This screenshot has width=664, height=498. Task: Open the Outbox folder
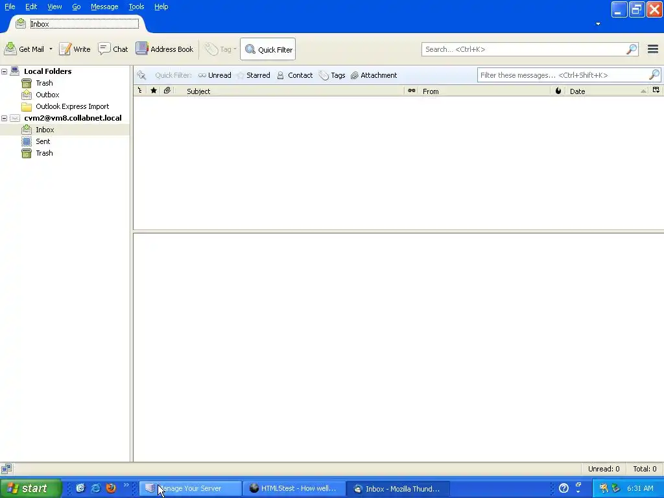pos(47,95)
